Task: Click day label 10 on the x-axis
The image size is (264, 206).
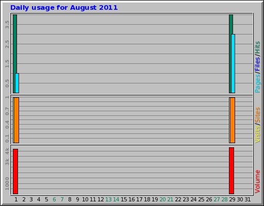Action: [85, 199]
